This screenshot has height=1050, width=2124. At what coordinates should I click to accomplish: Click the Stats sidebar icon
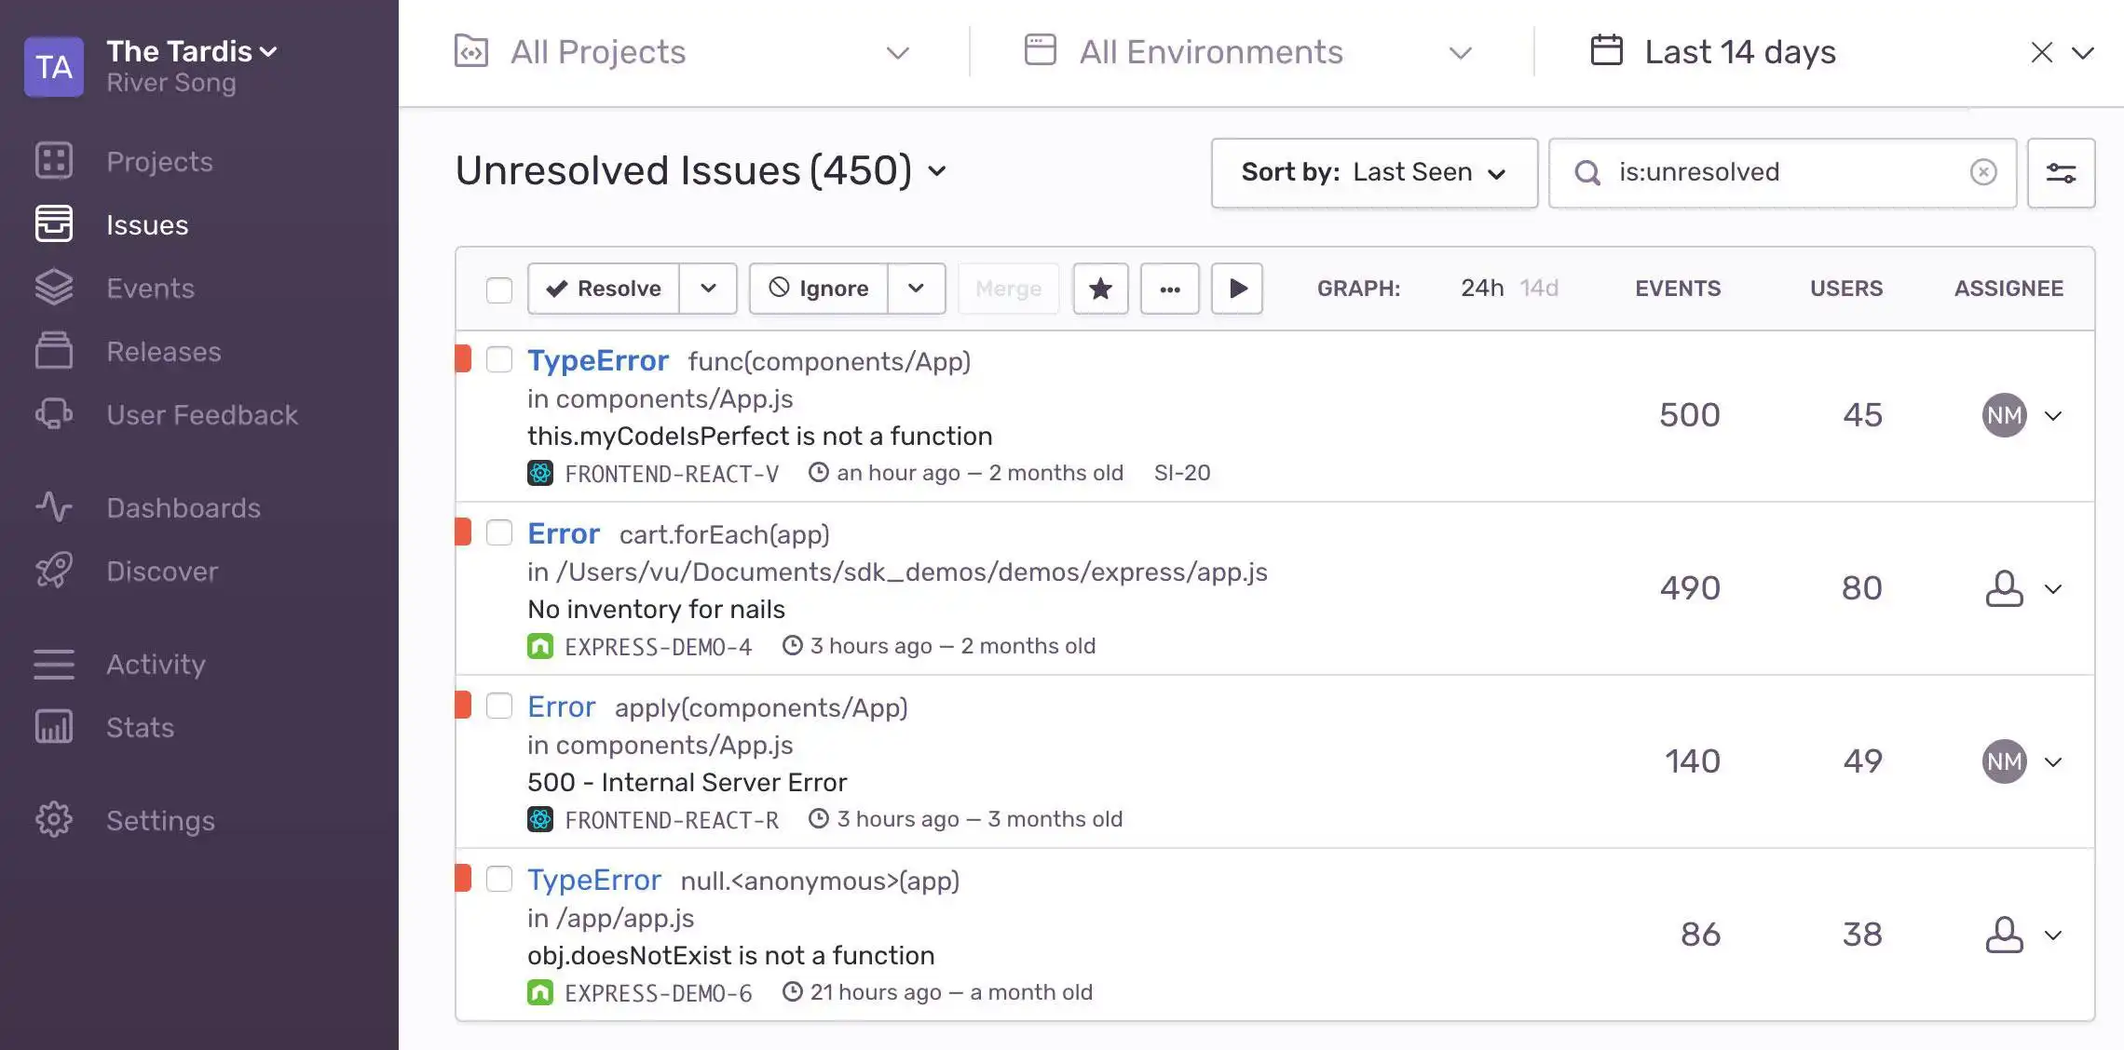point(54,727)
